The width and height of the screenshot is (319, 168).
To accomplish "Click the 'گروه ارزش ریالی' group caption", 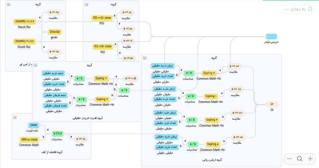I will [212, 160].
